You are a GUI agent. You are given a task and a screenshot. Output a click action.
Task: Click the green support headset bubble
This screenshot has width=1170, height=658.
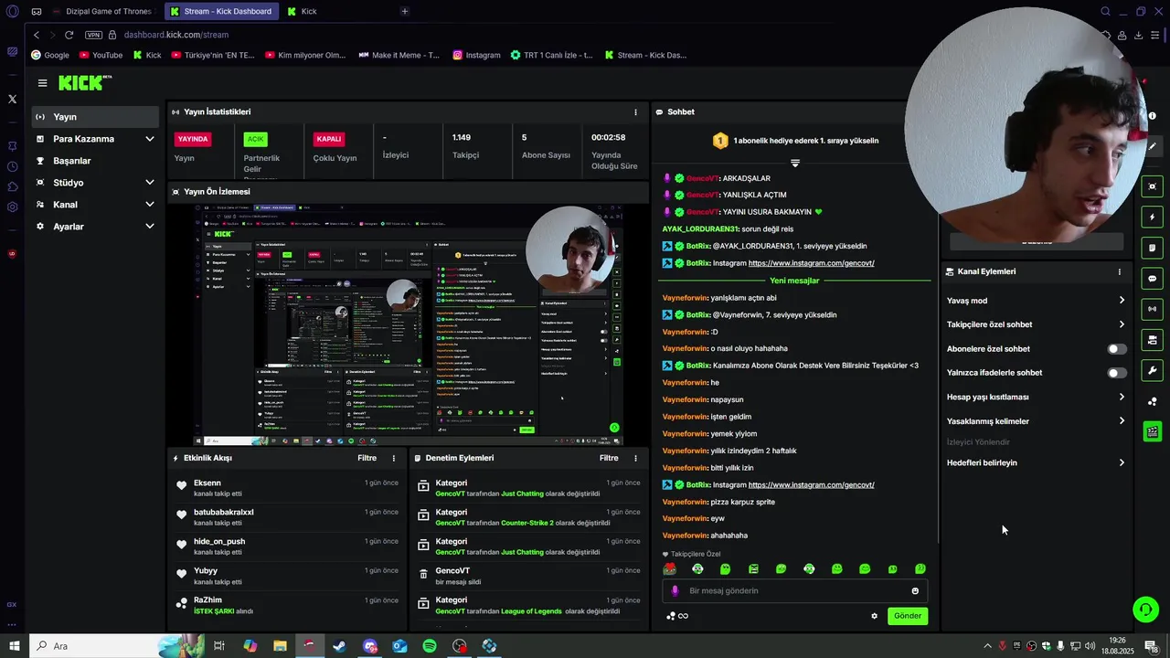pos(1145,609)
